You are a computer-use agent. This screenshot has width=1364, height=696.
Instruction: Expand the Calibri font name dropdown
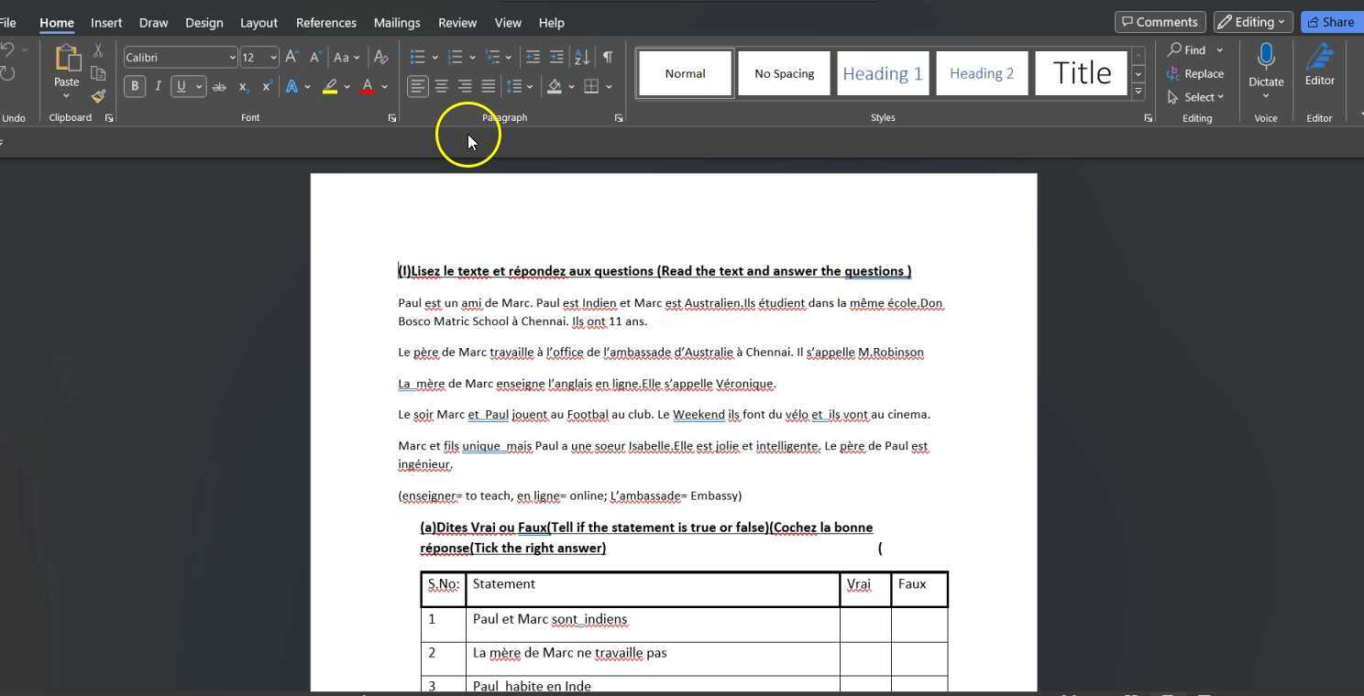232,58
